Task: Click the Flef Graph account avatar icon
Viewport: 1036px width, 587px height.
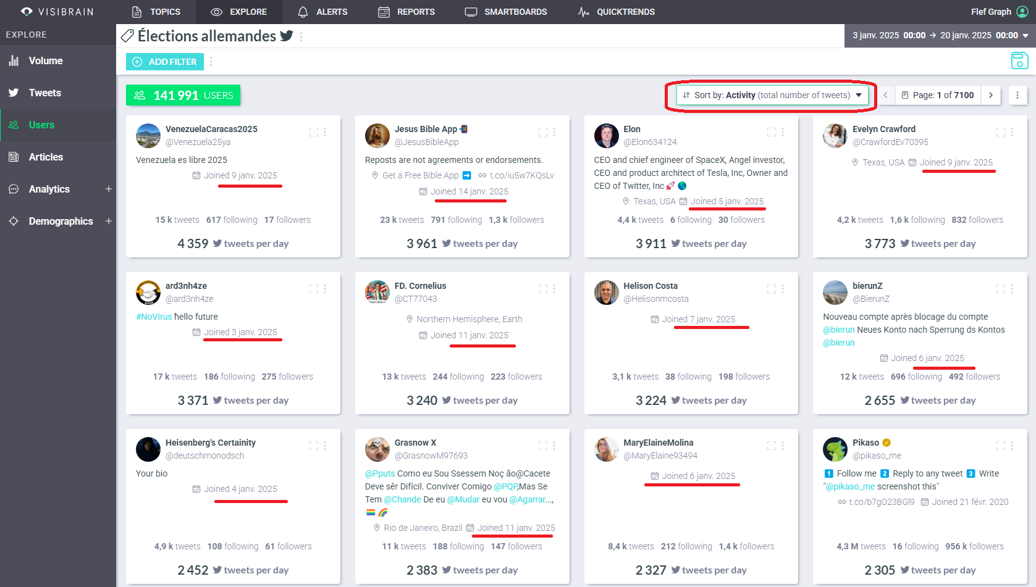Action: coord(1022,12)
